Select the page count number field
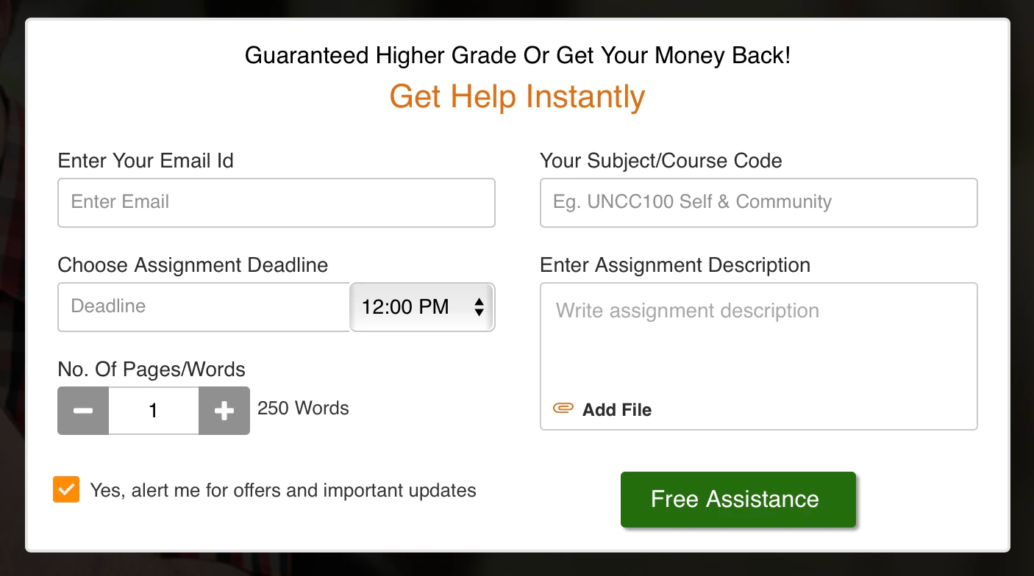The height and width of the screenshot is (576, 1034). point(153,411)
